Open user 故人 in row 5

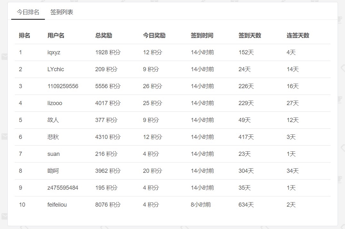pos(53,120)
